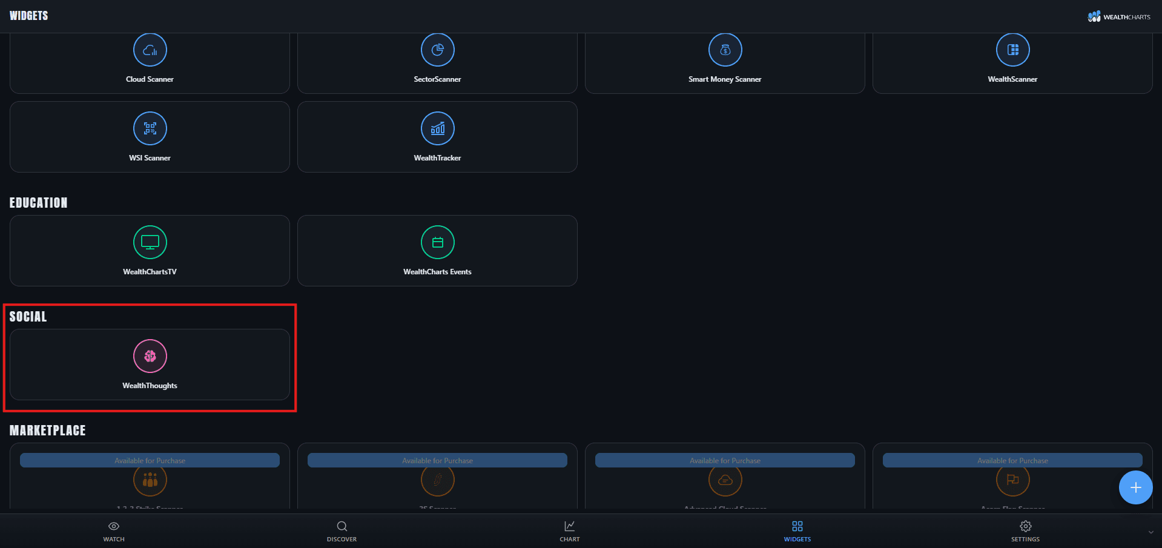Click the Social section heading
This screenshot has width=1162, height=548.
pyautogui.click(x=28, y=317)
